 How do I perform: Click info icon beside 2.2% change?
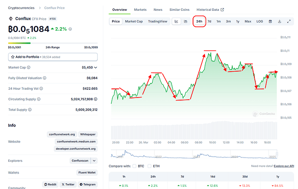[x=70, y=29]
